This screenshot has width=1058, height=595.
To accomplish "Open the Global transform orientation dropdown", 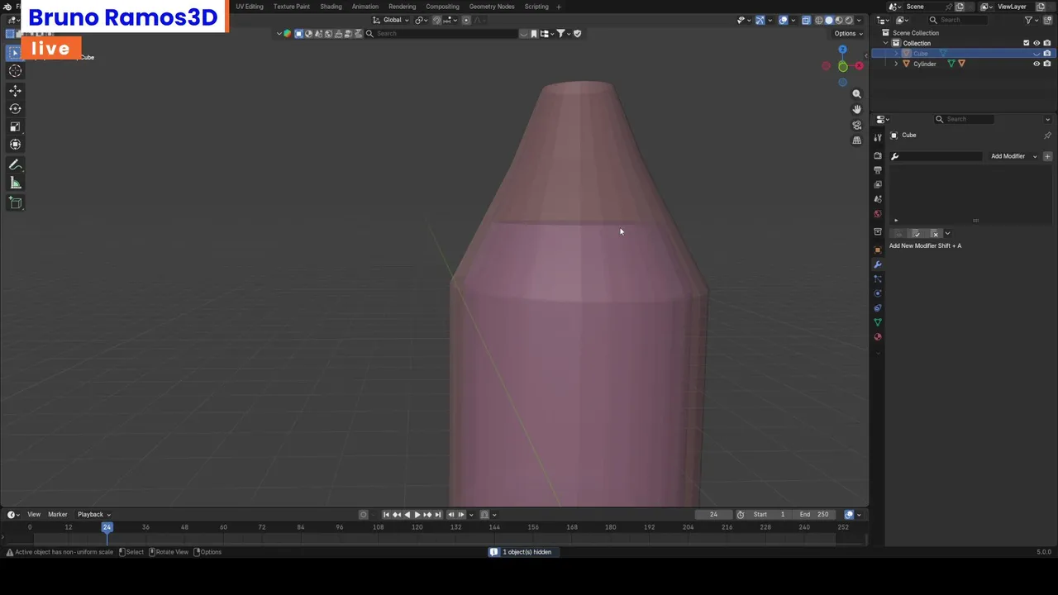I will [x=391, y=20].
